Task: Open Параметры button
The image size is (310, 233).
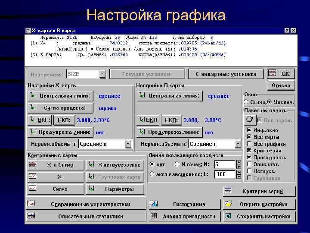Action: tap(115, 189)
